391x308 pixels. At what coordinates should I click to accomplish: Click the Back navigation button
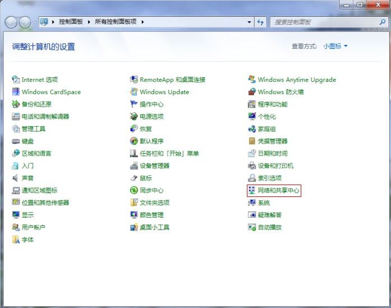[x=11, y=22]
